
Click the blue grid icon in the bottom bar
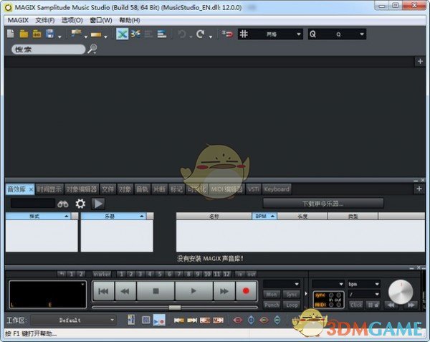(146, 320)
